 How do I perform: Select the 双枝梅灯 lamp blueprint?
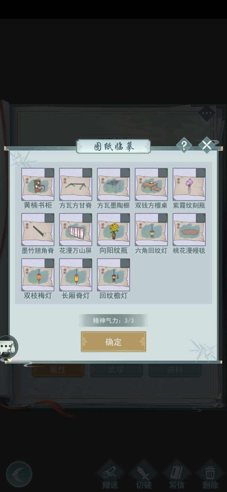click(x=38, y=275)
